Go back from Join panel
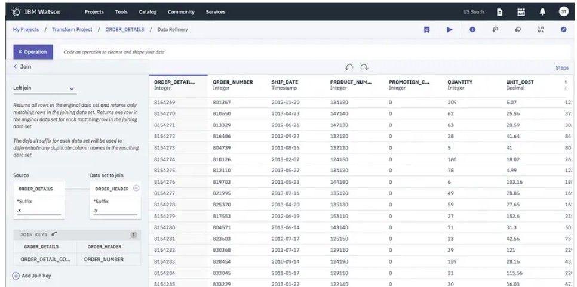 point(15,66)
